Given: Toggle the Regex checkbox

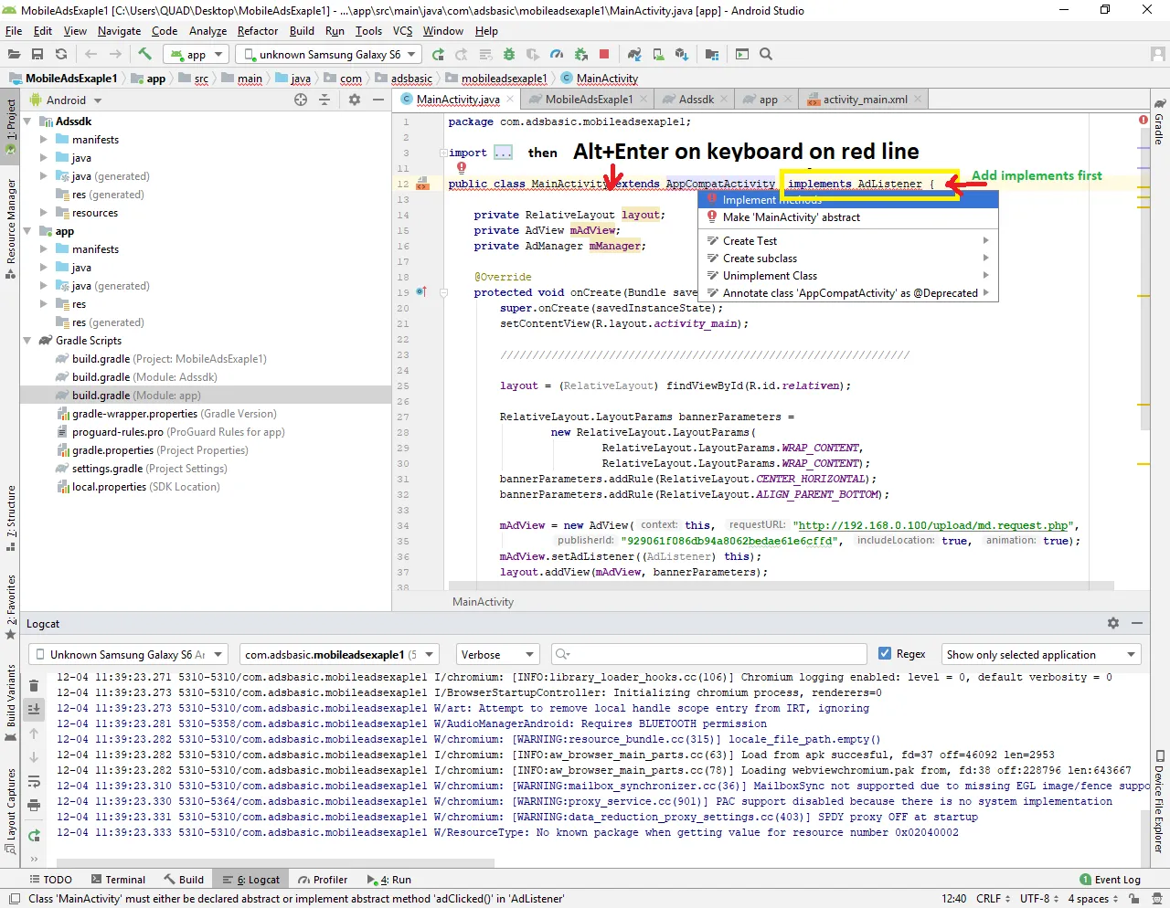Looking at the screenshot, I should tap(884, 654).
